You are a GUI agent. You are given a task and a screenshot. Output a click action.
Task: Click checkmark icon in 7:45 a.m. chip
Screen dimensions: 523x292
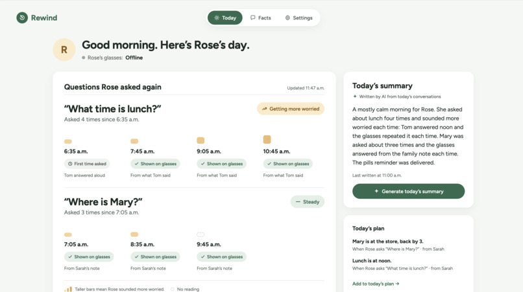point(136,164)
